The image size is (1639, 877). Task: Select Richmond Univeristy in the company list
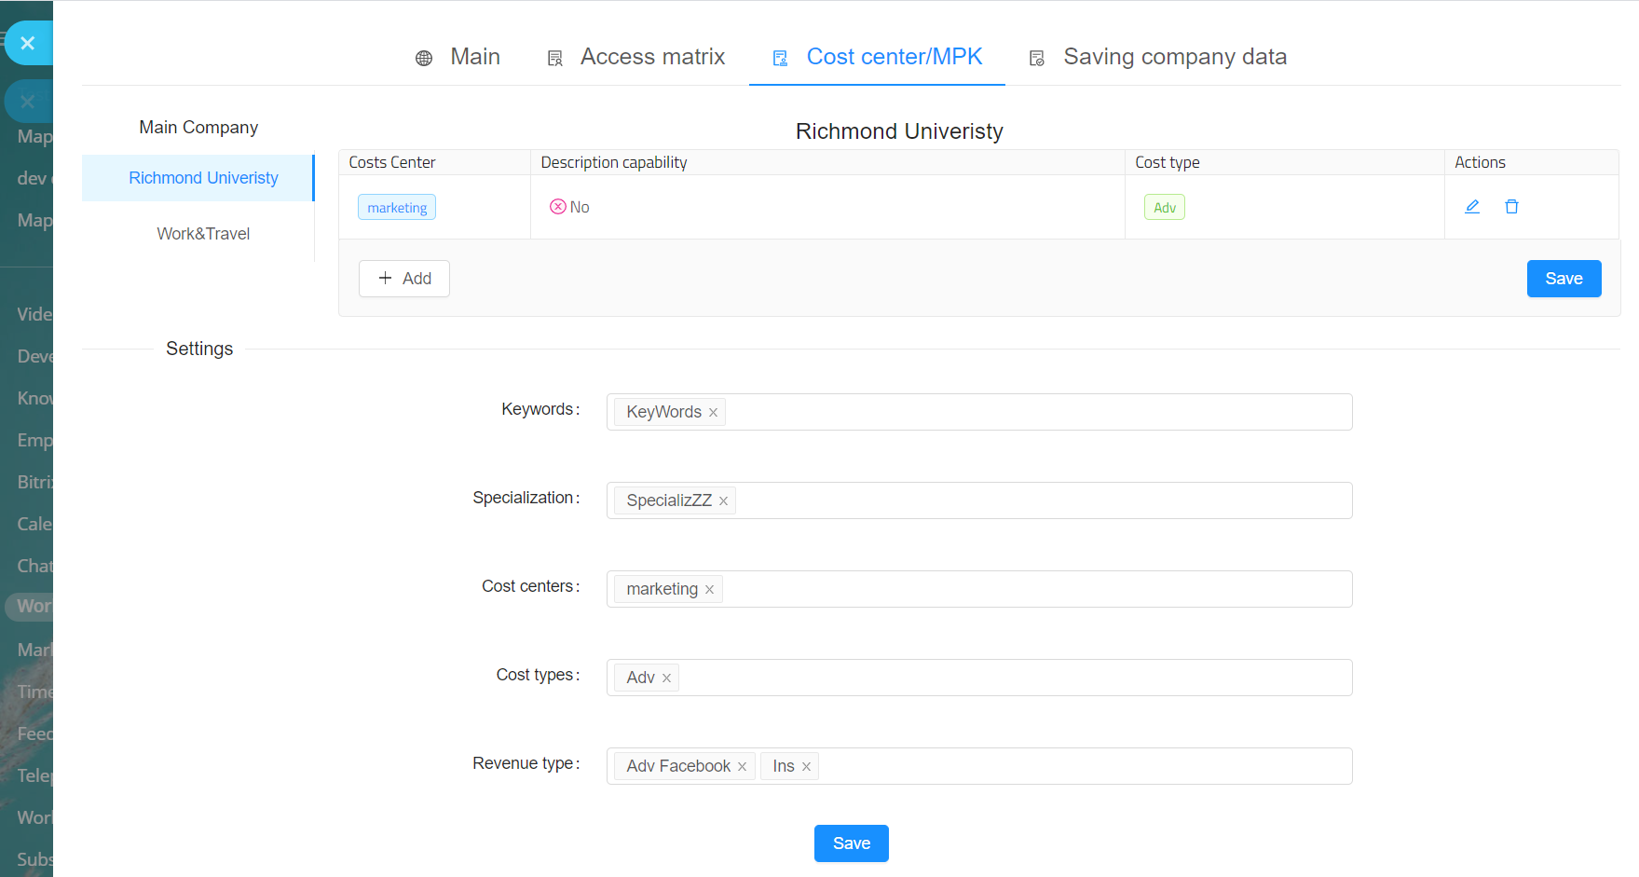[203, 178]
